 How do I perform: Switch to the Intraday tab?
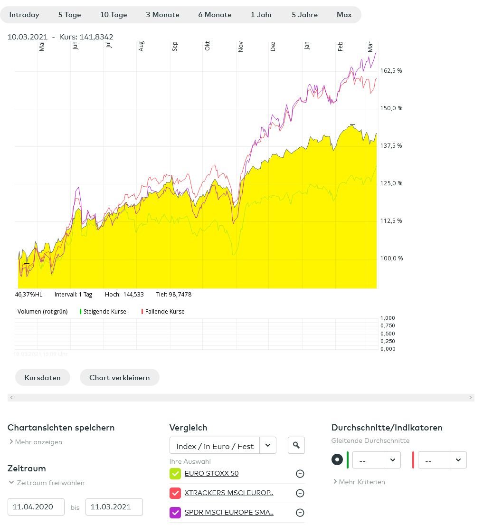(x=24, y=15)
